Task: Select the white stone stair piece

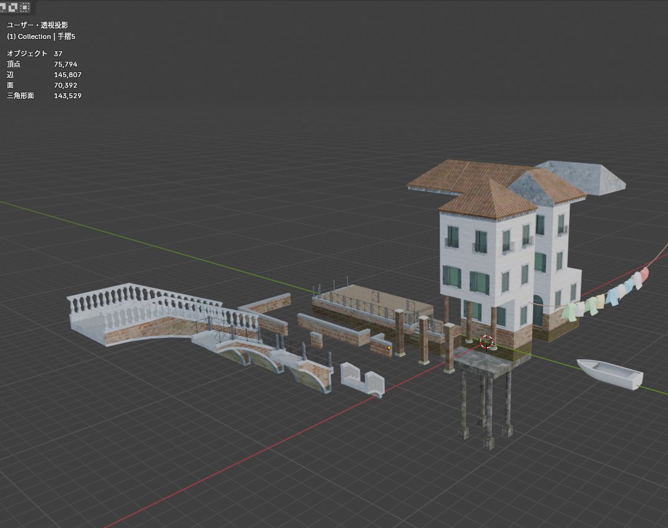Action: coord(362,379)
